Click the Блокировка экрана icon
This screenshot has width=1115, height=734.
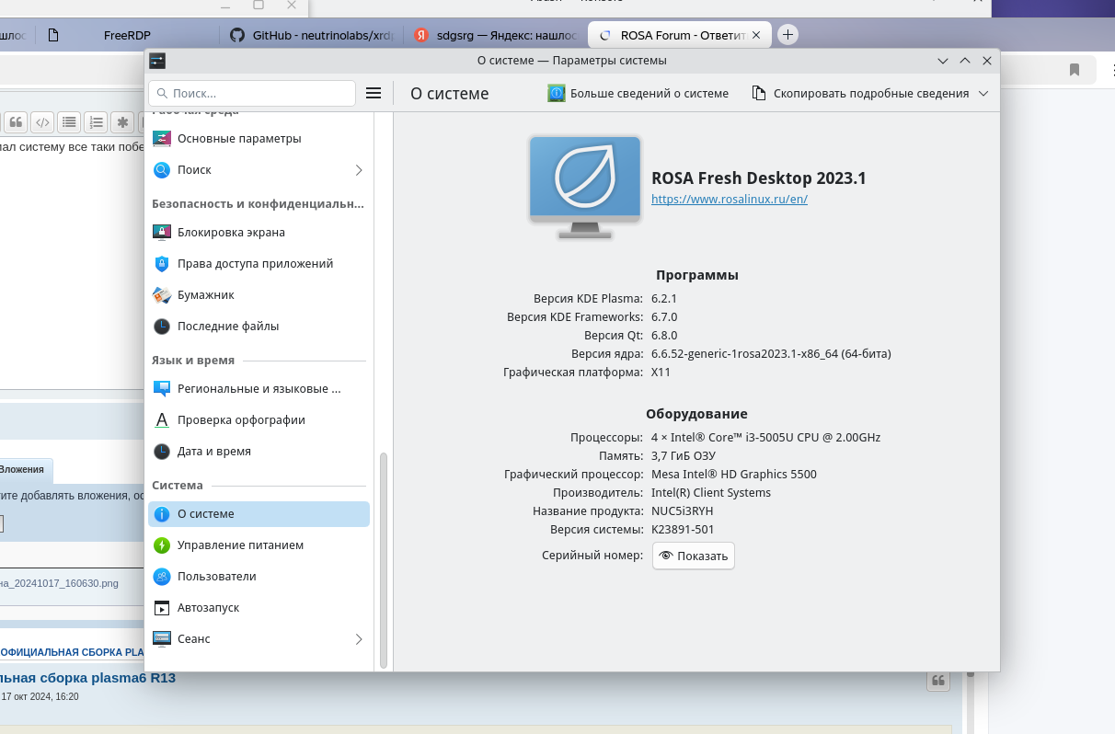162,233
